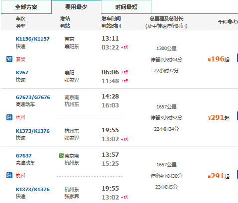Click departure time 14:28
Image resolution: width=238 pixels, height=203 pixels.
110,97
